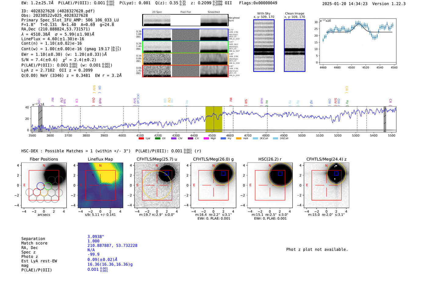Select the Primary Spec_Slot_IFU_AMP text
427x291 pixels.
click(70, 20)
